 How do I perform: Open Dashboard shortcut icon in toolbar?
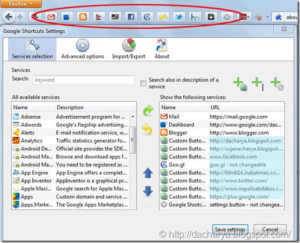(67, 17)
